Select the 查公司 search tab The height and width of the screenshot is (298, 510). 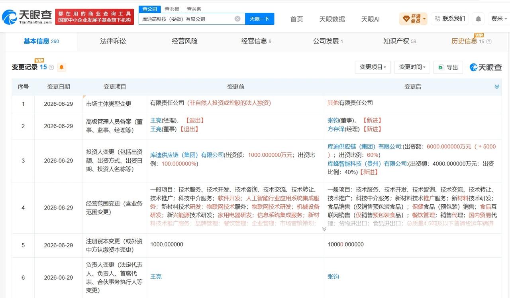pyautogui.click(x=150, y=9)
